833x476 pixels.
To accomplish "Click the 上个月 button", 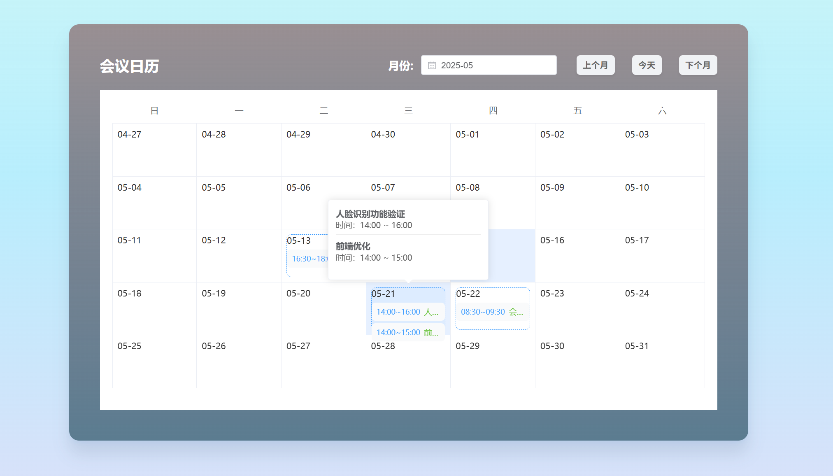I will pyautogui.click(x=595, y=65).
